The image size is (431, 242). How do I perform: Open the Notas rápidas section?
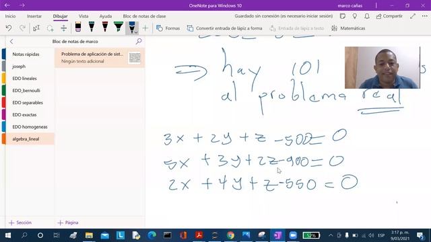point(30,54)
